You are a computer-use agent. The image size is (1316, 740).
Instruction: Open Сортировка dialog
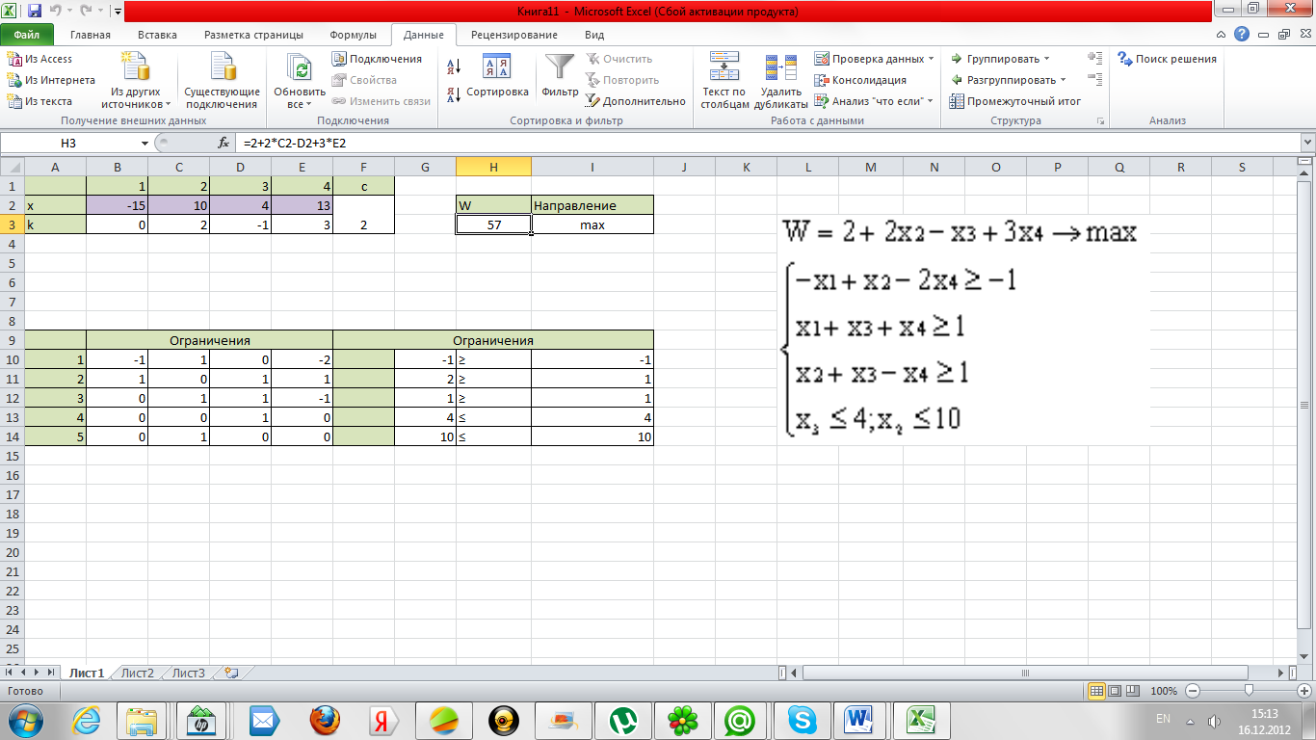tap(497, 77)
